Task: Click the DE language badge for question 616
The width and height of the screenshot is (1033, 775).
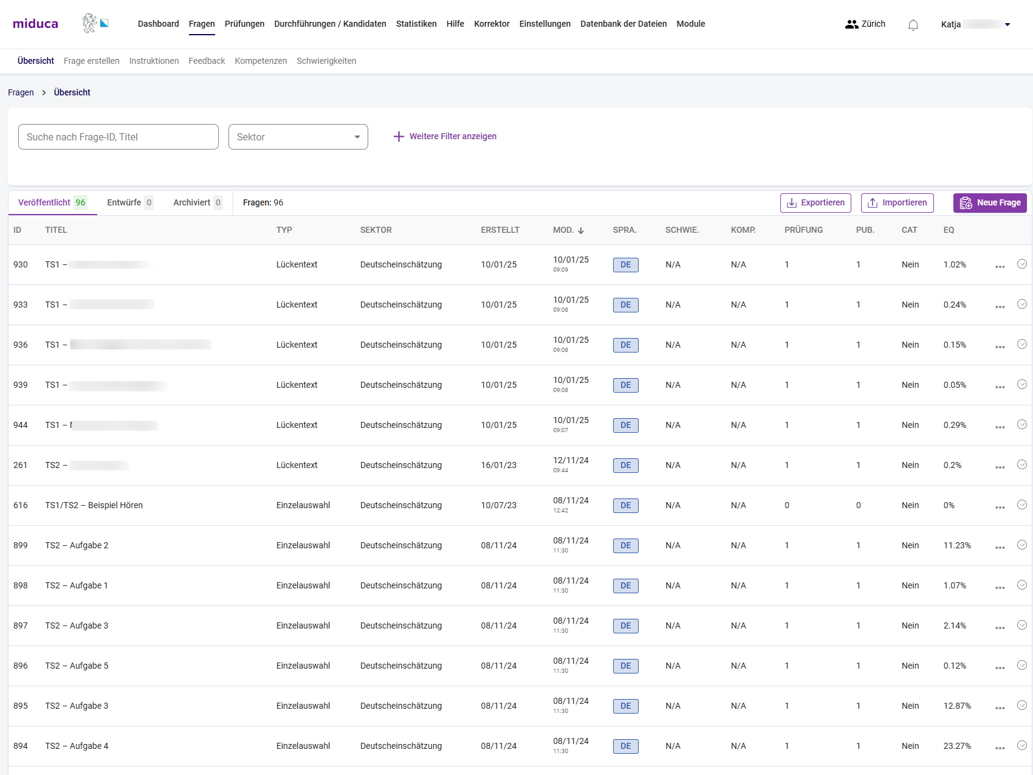Action: click(625, 505)
